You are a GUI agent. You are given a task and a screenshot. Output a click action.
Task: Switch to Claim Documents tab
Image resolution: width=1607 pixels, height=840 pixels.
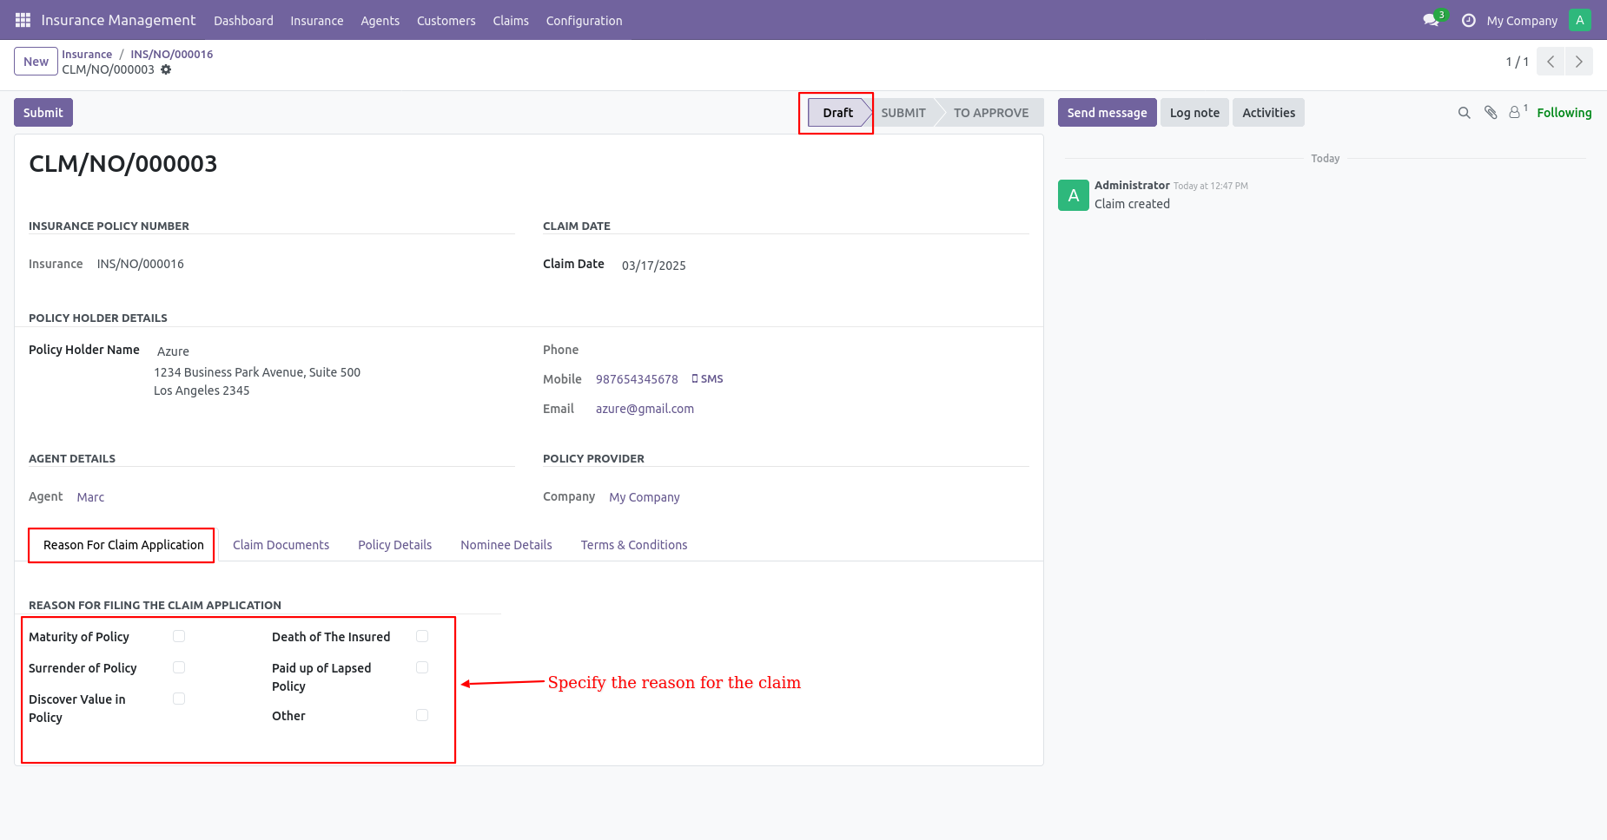(281, 545)
